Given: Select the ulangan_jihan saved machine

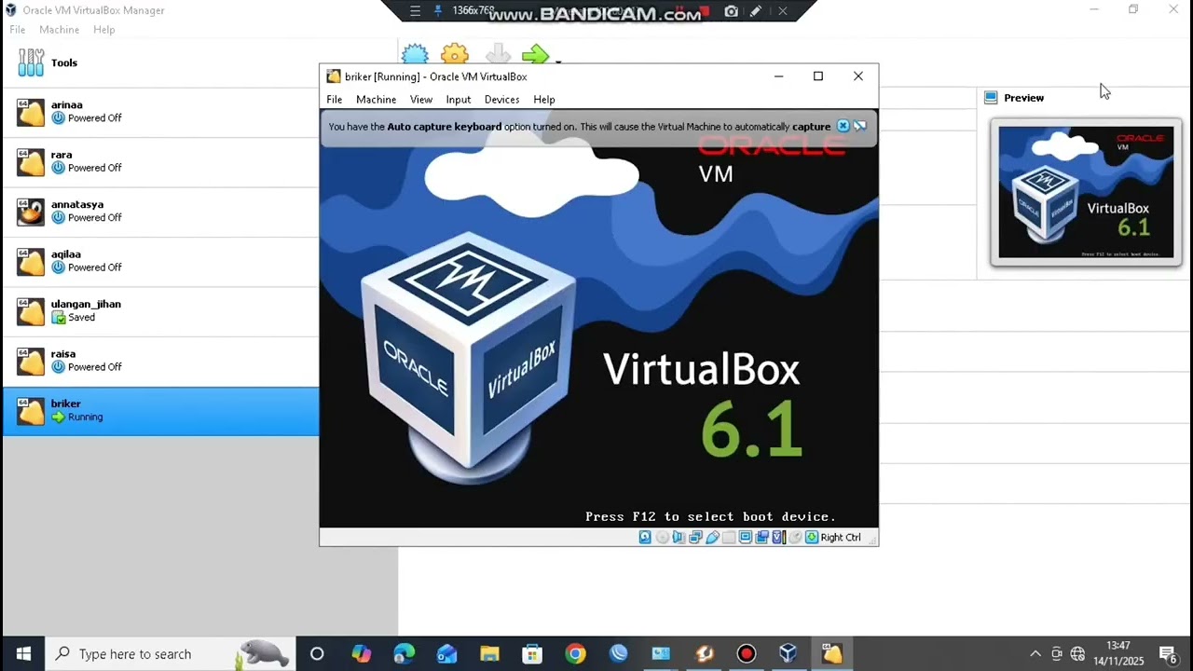Looking at the screenshot, I should [160, 310].
